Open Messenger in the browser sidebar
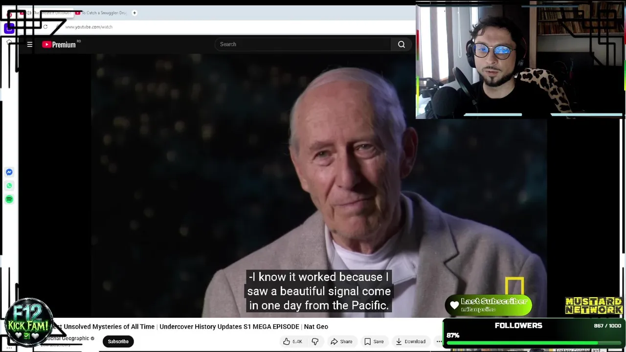Viewport: 626px width, 352px height. tap(9, 172)
